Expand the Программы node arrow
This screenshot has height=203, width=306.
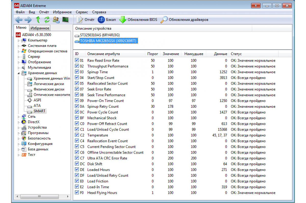18,133
